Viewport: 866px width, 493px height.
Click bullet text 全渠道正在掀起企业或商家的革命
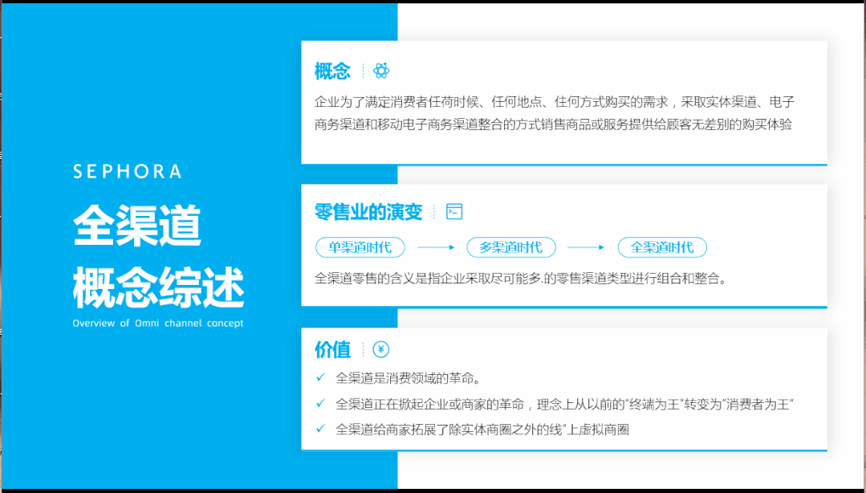tap(564, 405)
